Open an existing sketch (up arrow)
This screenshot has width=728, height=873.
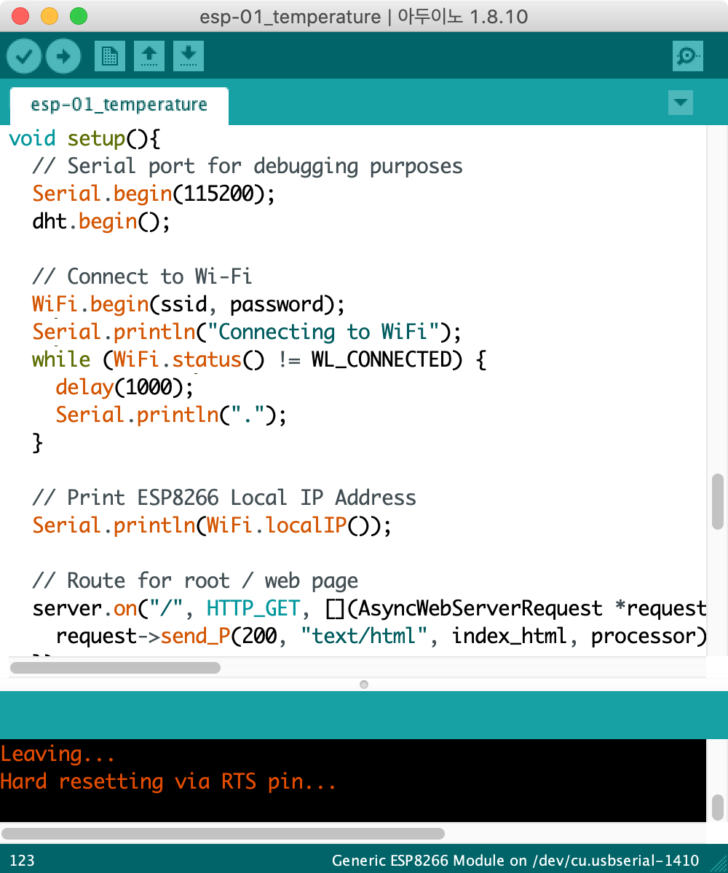point(149,56)
